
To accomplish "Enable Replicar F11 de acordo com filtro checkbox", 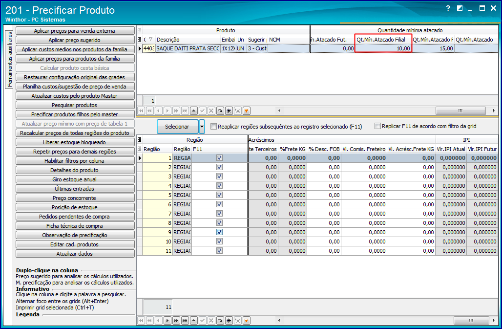I will click(x=378, y=126).
